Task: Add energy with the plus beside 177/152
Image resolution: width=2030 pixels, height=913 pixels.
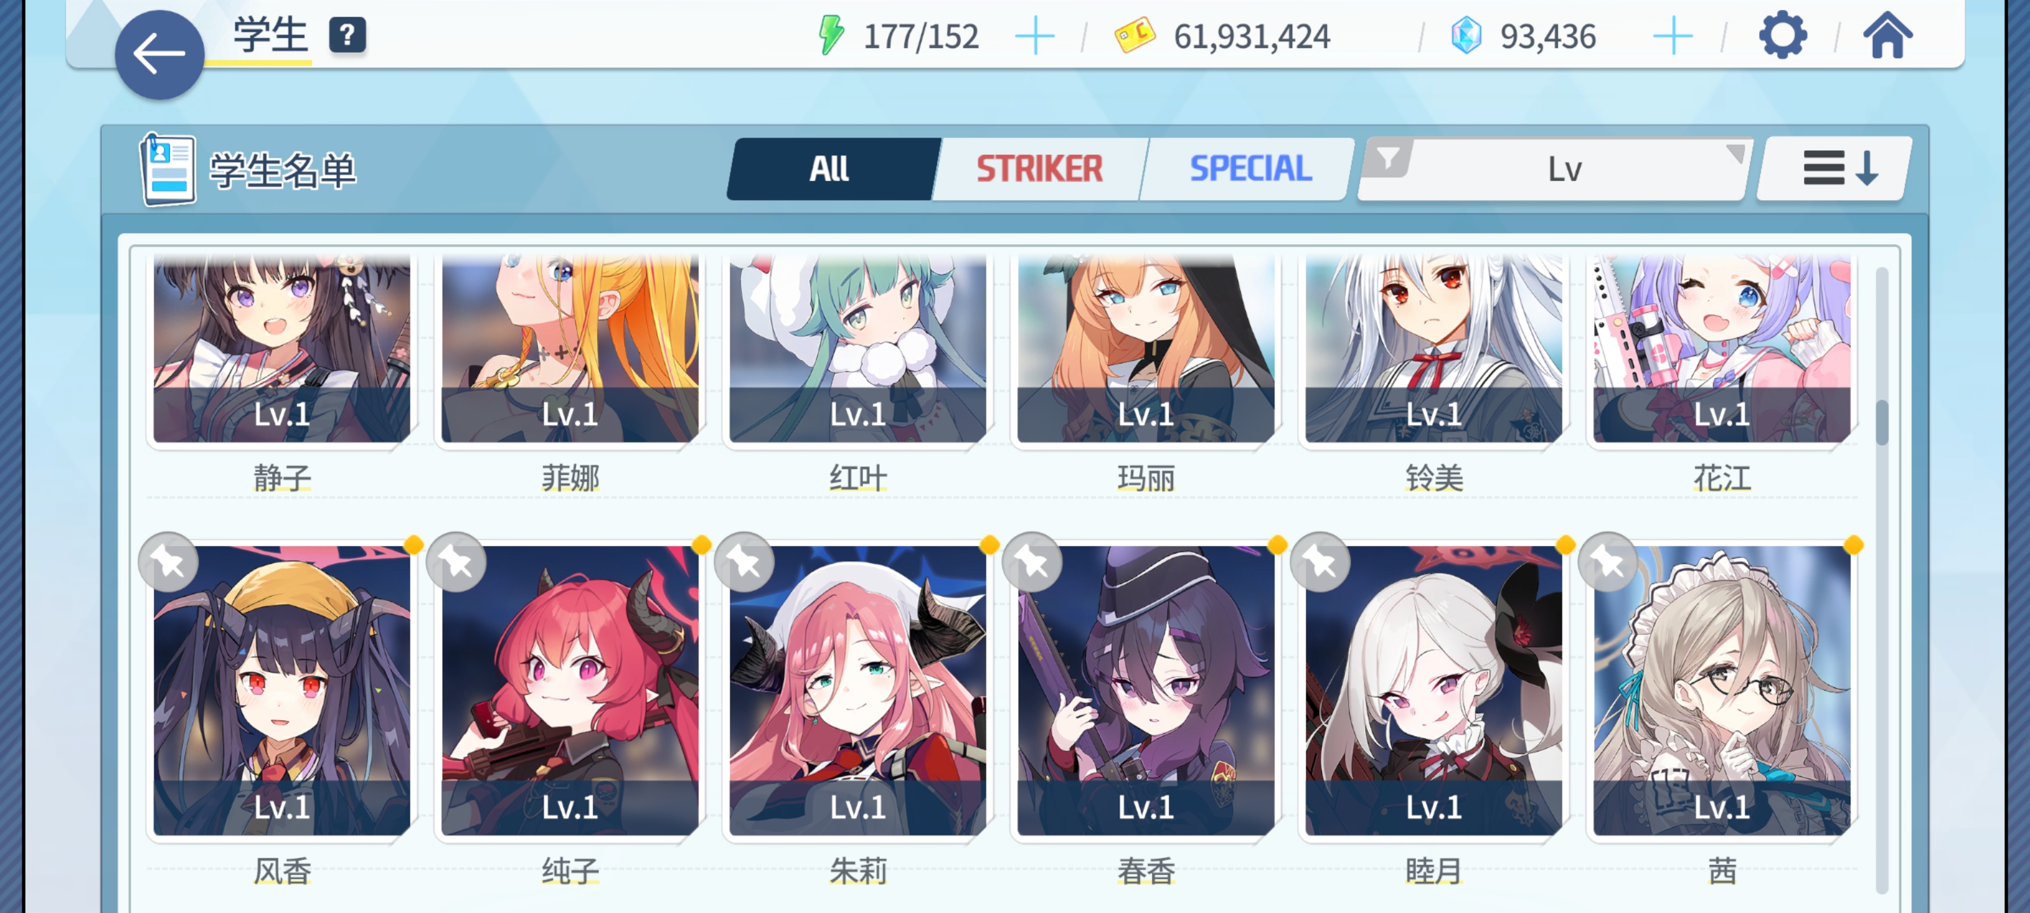Action: pyautogui.click(x=1035, y=36)
